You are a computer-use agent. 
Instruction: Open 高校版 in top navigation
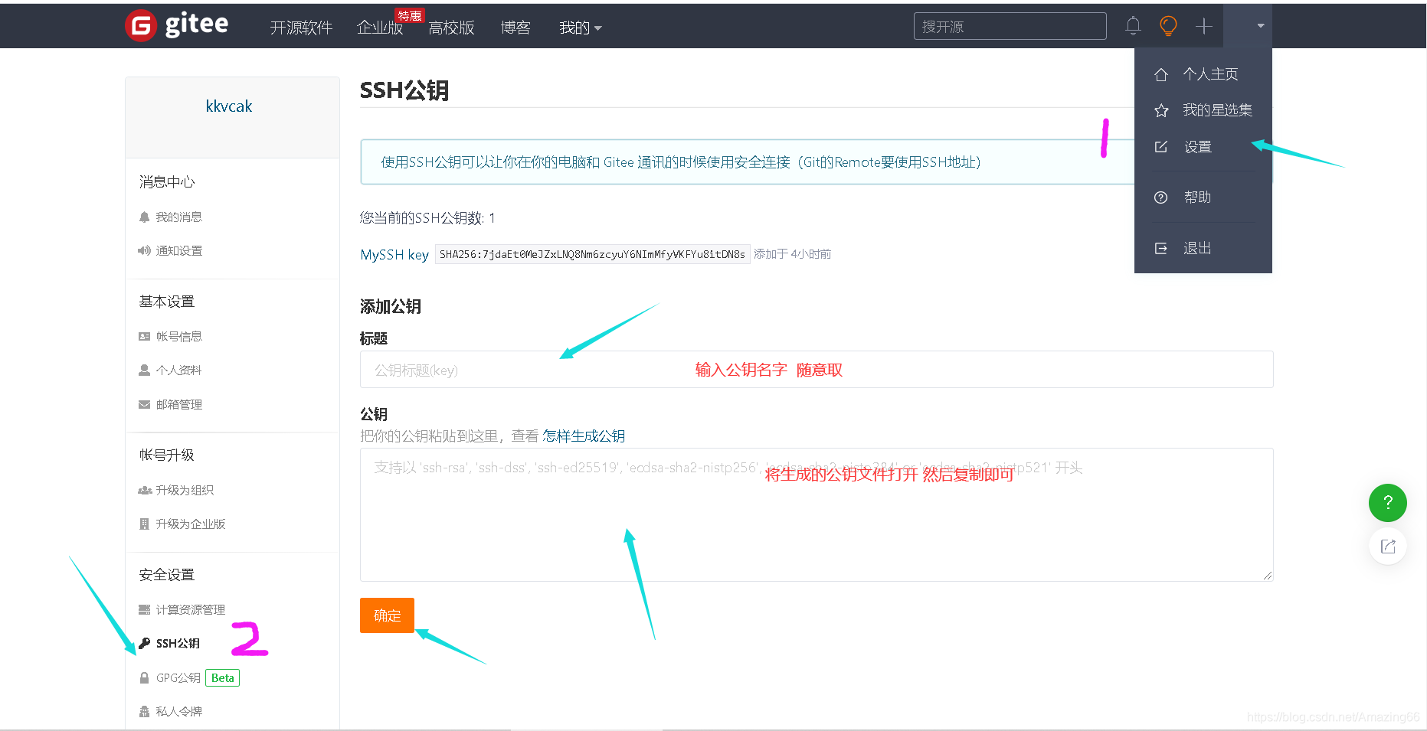[x=451, y=28]
